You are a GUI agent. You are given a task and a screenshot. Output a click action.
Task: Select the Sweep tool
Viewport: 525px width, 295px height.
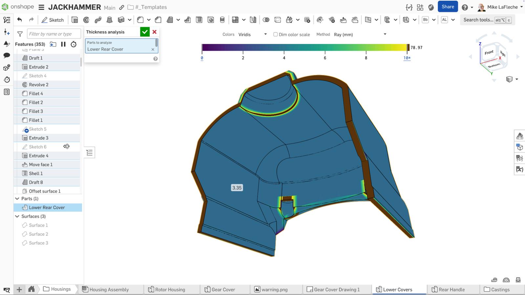pos(98,20)
